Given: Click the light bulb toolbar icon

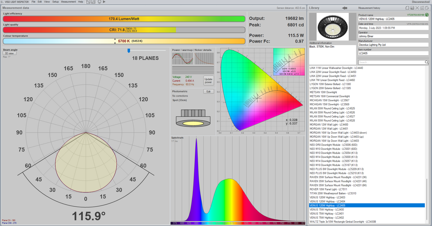Looking at the screenshot, I should 99,2.
